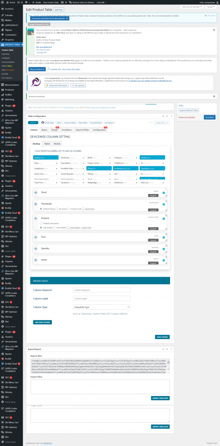Open the Configure submenu item in sidebar
220x446 pixels.
(x=6, y=58)
